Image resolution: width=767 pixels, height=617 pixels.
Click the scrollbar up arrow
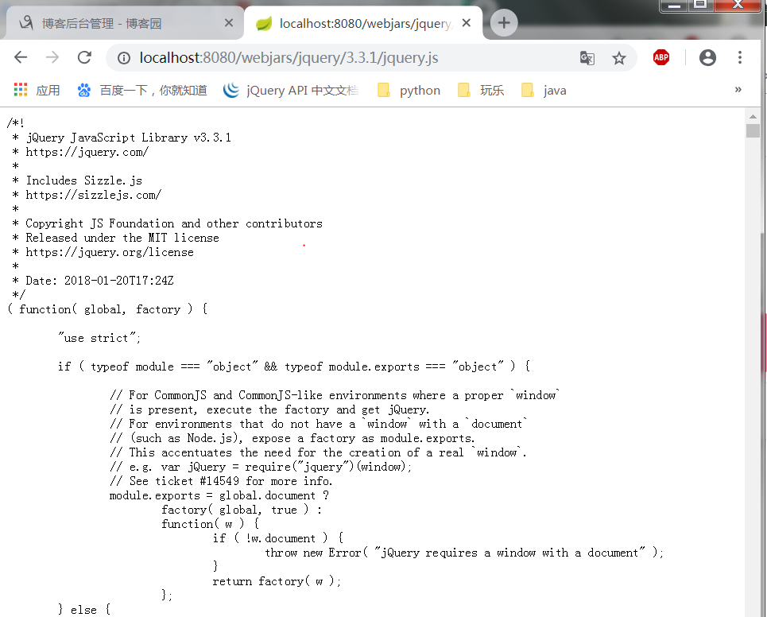click(753, 116)
